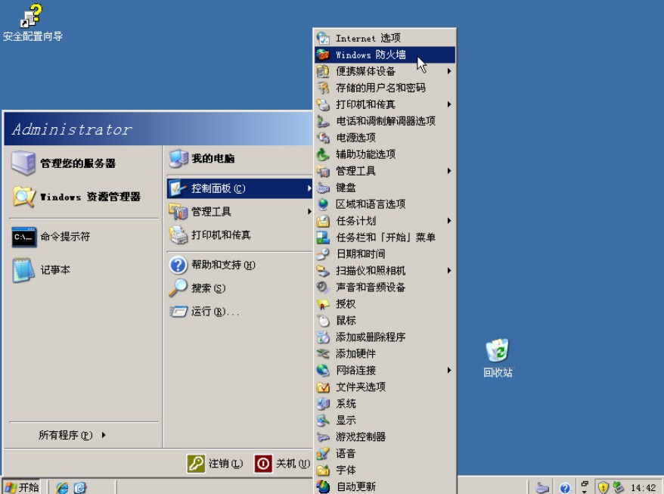Click the 游戏控制器 gamepad icon

pos(323,437)
